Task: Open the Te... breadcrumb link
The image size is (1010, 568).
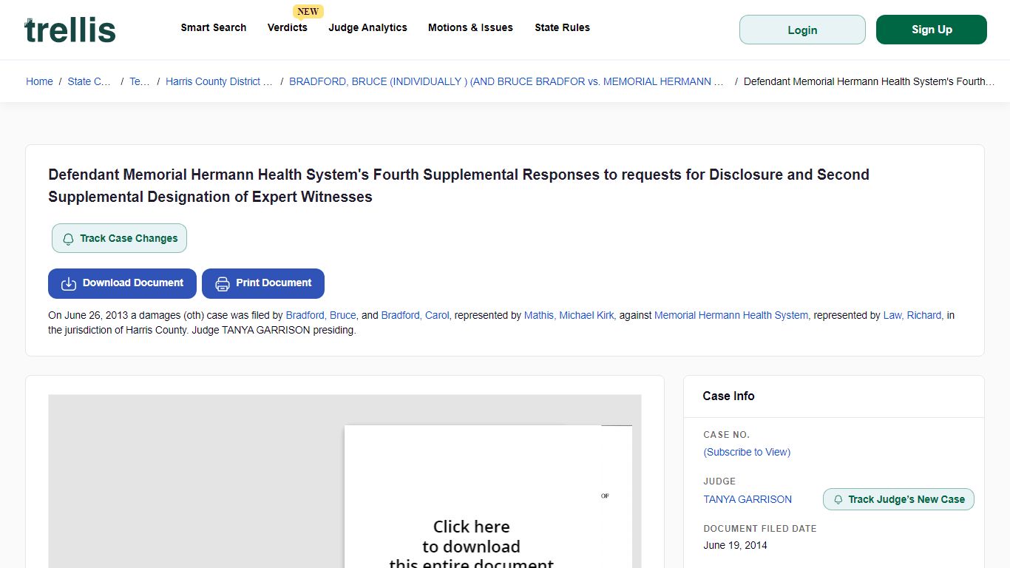Action: (140, 81)
